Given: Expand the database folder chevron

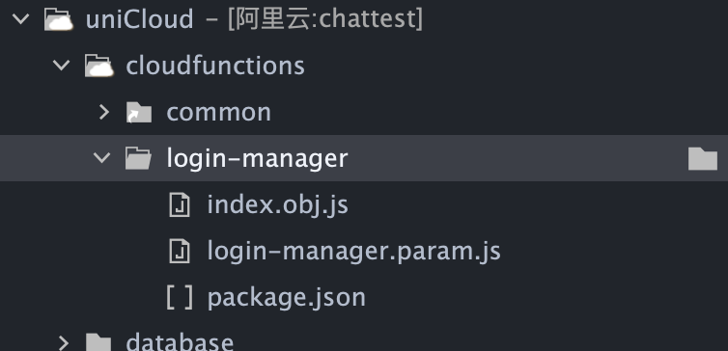Looking at the screenshot, I should click(x=63, y=343).
